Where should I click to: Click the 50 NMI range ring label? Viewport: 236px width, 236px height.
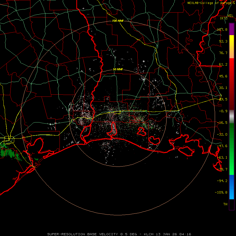tap(118, 69)
